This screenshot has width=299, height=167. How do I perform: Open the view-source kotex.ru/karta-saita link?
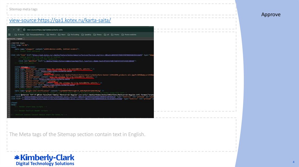(60, 20)
